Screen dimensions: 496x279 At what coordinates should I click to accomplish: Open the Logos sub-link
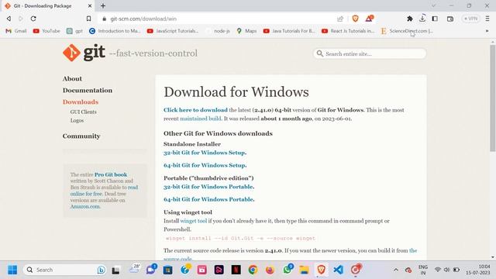click(x=77, y=120)
